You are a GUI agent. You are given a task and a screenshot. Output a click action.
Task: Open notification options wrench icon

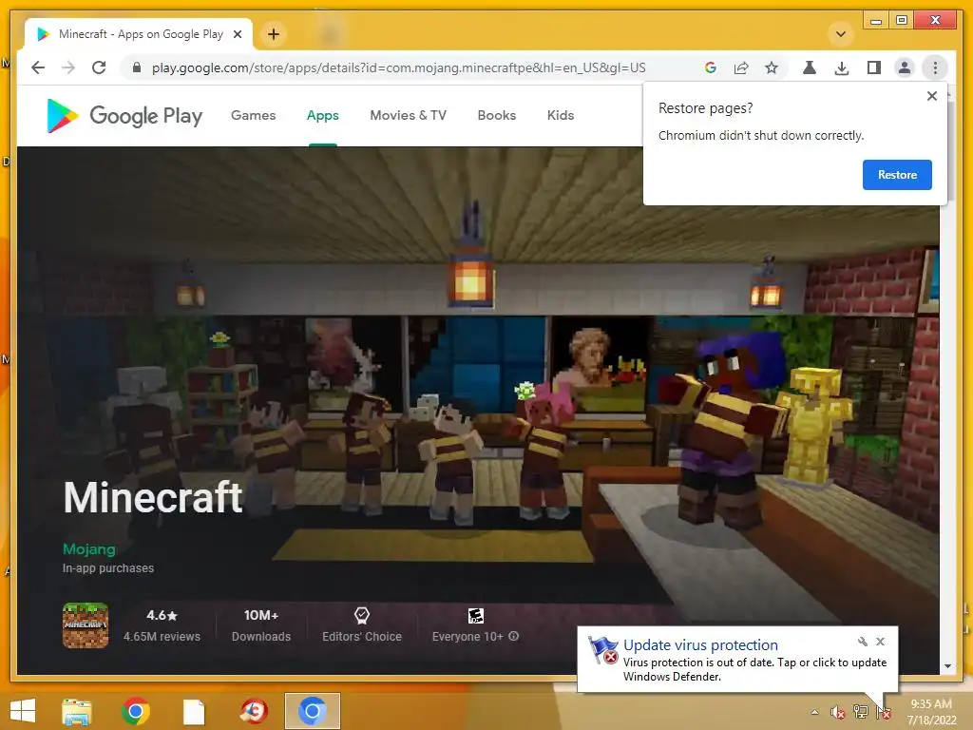(863, 642)
